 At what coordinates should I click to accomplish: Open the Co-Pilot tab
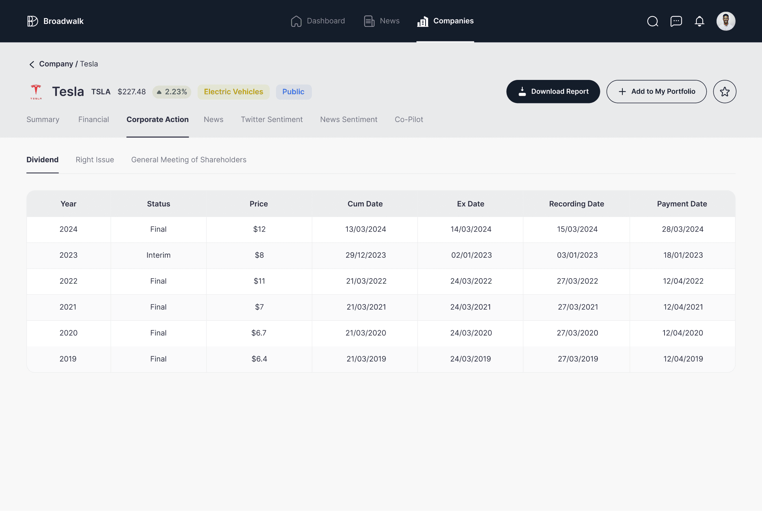click(x=409, y=120)
